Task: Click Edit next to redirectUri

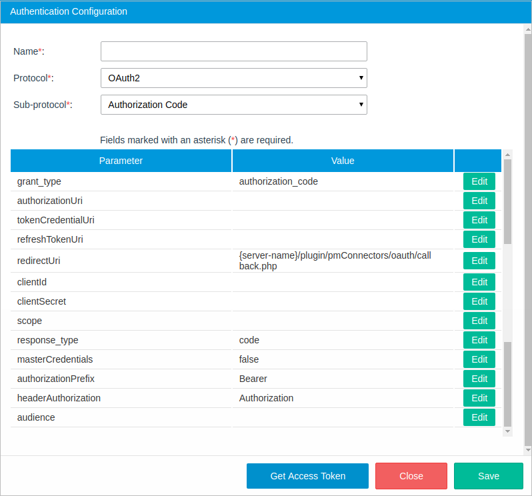Action: coord(479,261)
